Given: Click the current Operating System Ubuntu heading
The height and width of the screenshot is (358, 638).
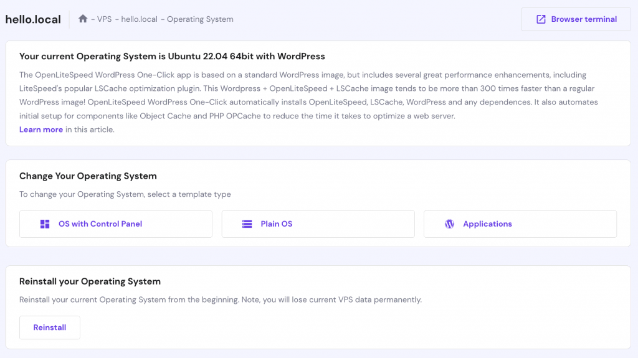Looking at the screenshot, I should pyautogui.click(x=172, y=56).
